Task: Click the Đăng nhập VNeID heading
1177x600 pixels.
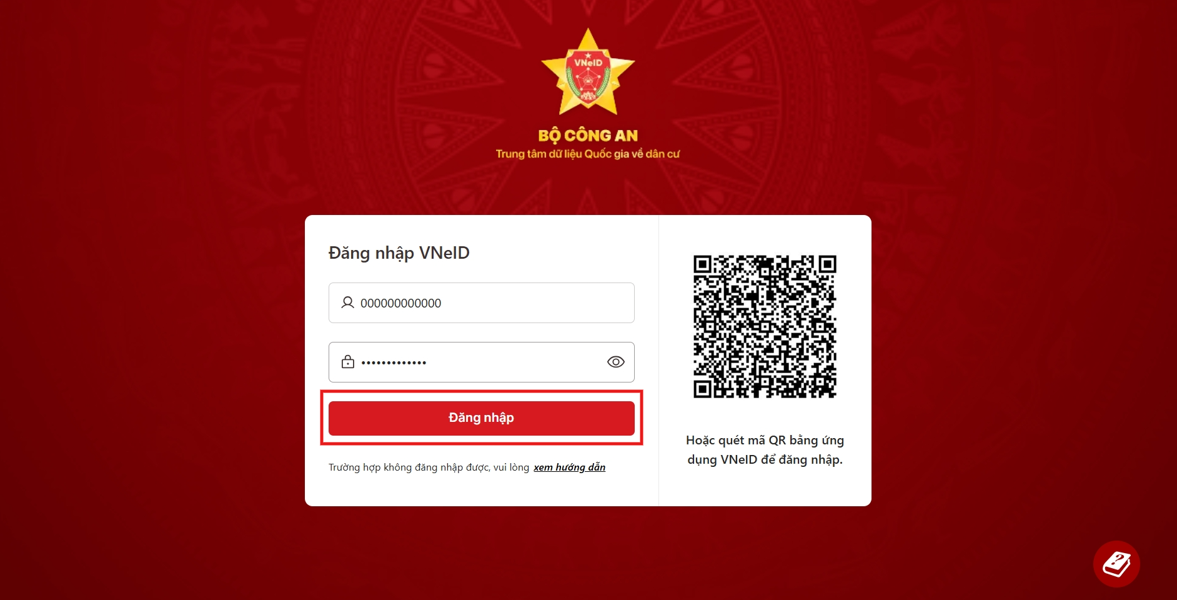Action: (x=399, y=252)
